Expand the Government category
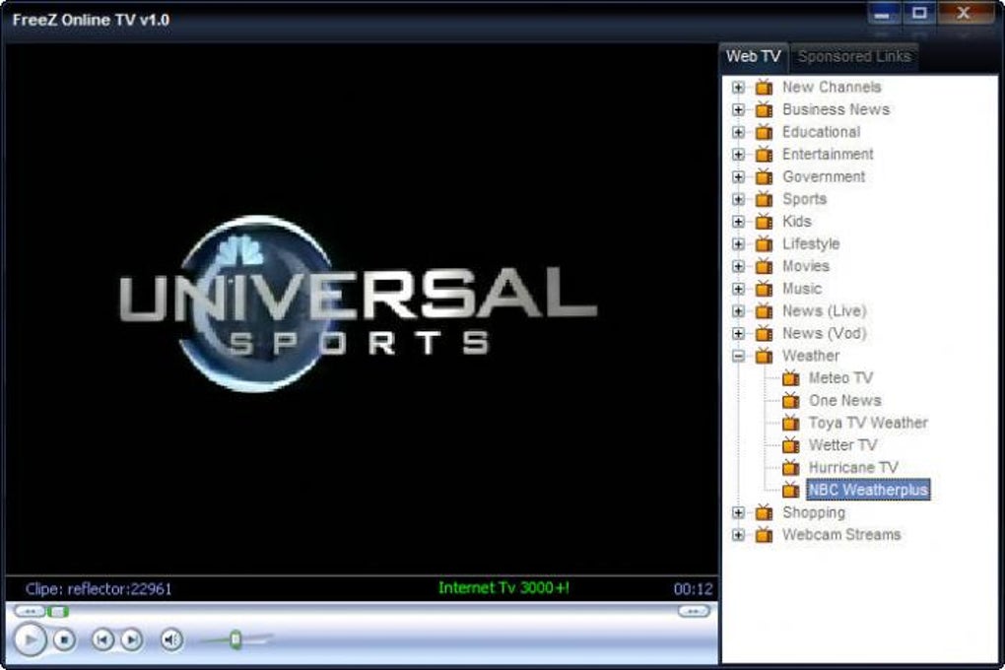The image size is (1005, 670). coord(738,177)
